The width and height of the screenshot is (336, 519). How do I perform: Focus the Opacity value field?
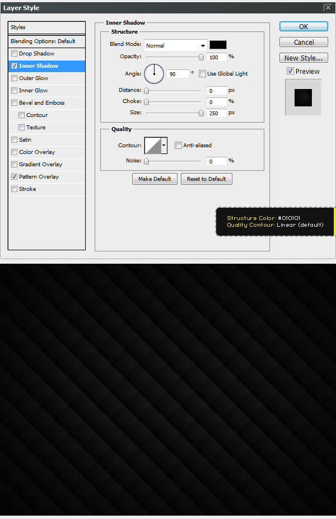point(217,57)
